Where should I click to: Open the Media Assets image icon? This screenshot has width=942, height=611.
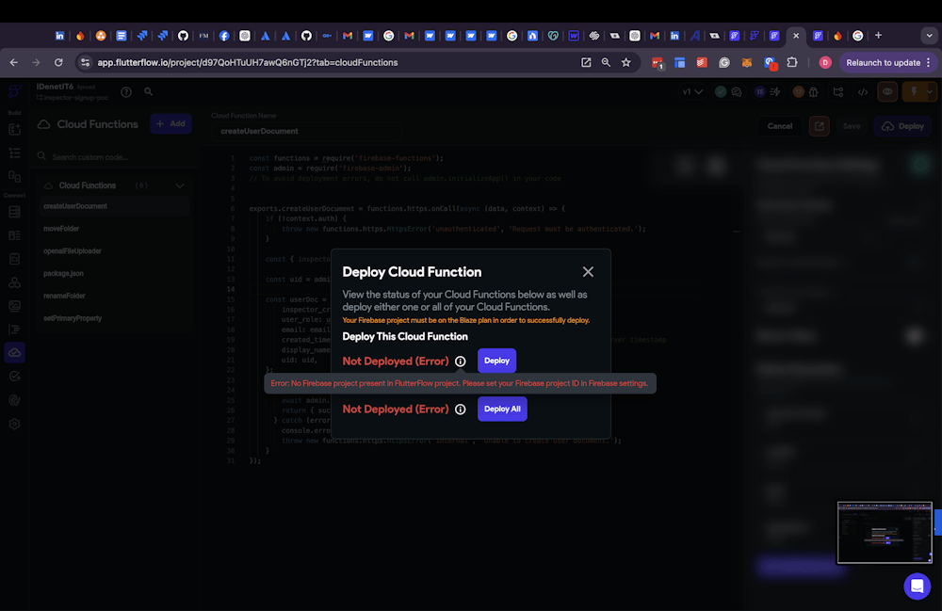click(x=15, y=305)
